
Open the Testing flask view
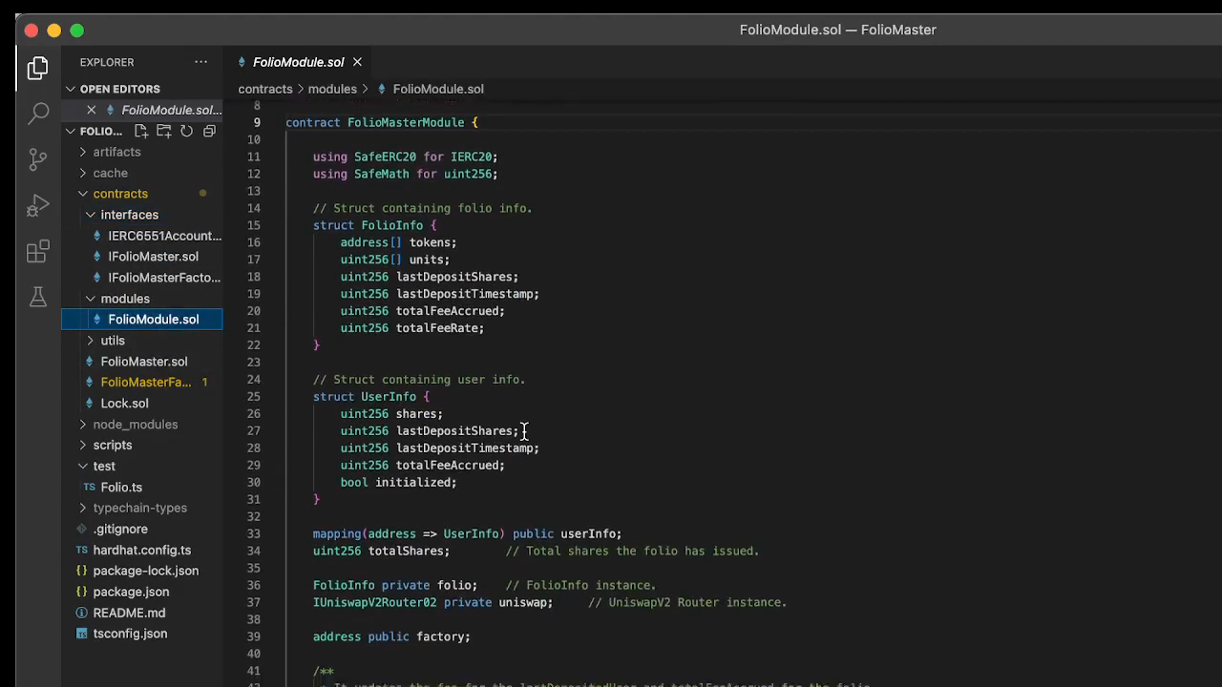point(38,297)
